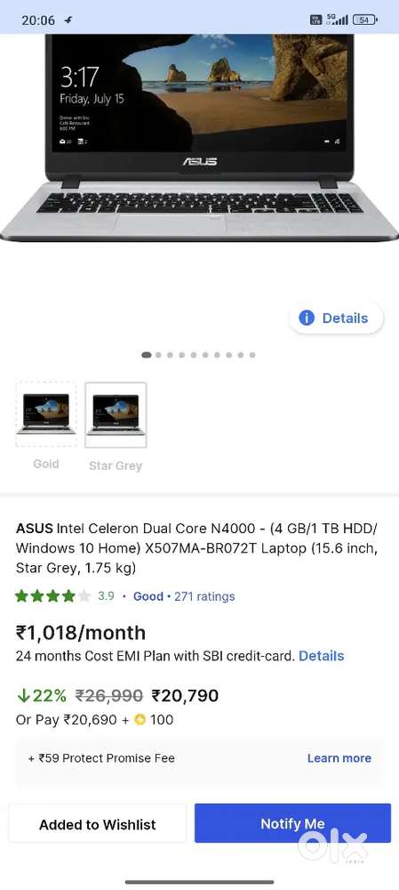Tap the 5G signal icon
The width and height of the screenshot is (399, 890).
tap(337, 20)
